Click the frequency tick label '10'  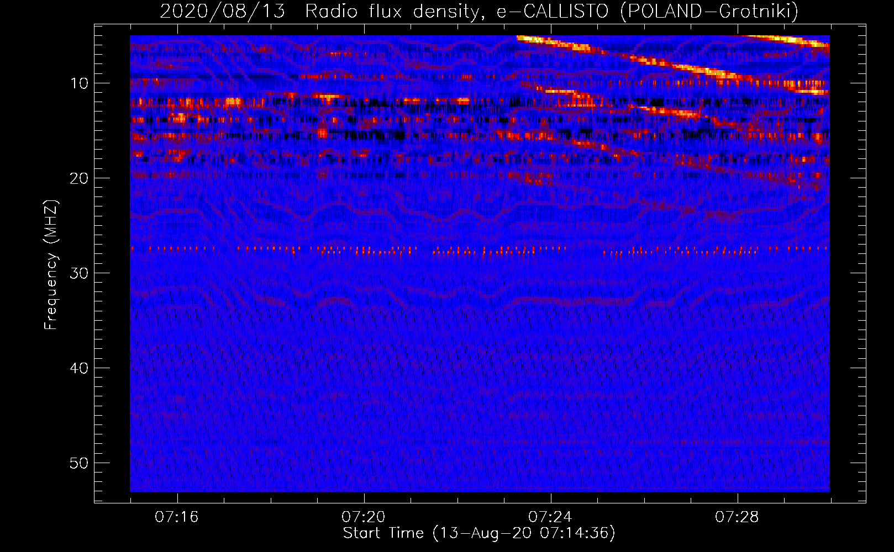(x=80, y=83)
